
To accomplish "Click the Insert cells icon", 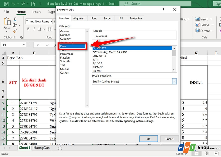I will (x=198, y=19).
